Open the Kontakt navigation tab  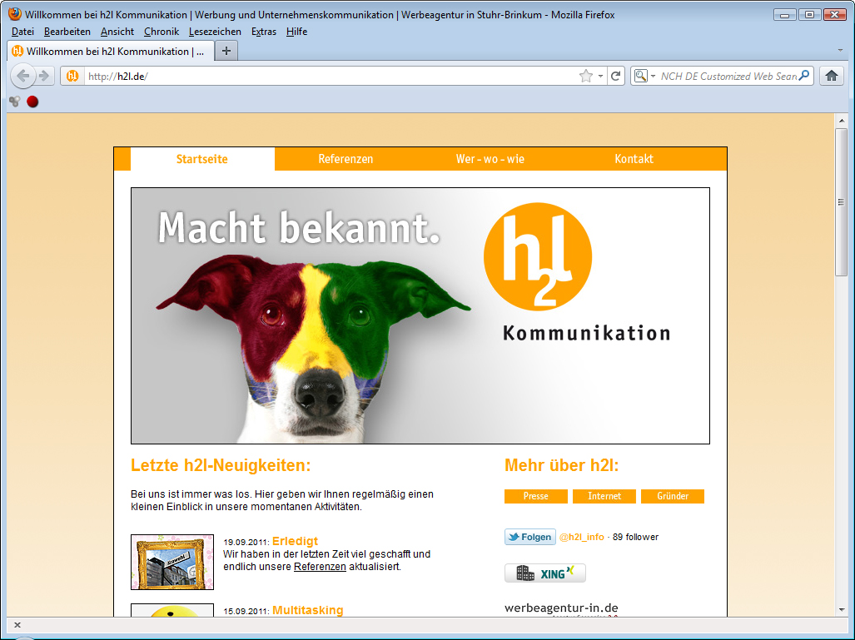pyautogui.click(x=634, y=159)
